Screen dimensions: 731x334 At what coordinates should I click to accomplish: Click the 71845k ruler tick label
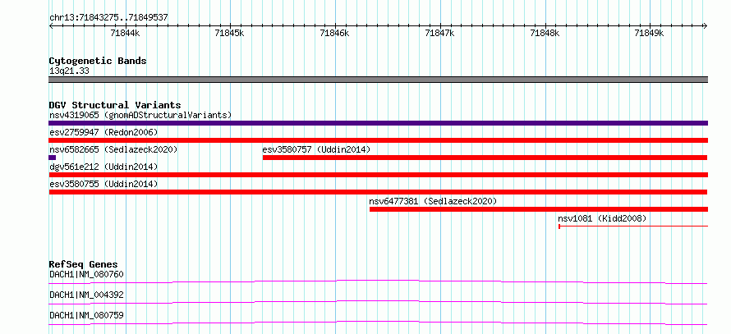coord(229,33)
